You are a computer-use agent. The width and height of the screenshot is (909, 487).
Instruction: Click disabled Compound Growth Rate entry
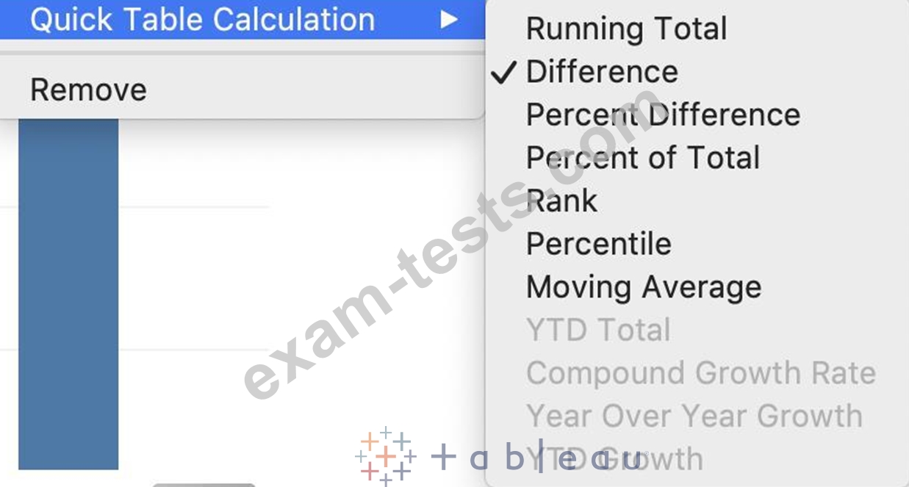701,373
